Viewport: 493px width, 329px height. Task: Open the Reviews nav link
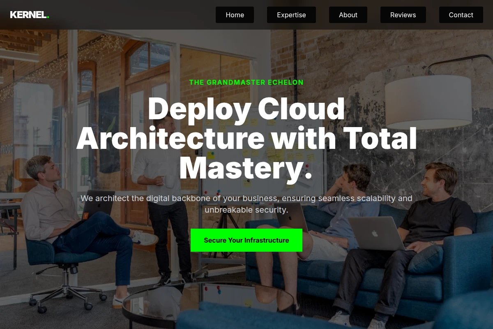[403, 15]
